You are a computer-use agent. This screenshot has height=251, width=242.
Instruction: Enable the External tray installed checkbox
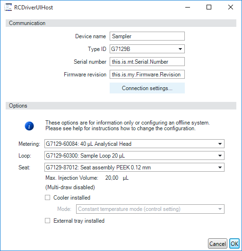coord(47,221)
